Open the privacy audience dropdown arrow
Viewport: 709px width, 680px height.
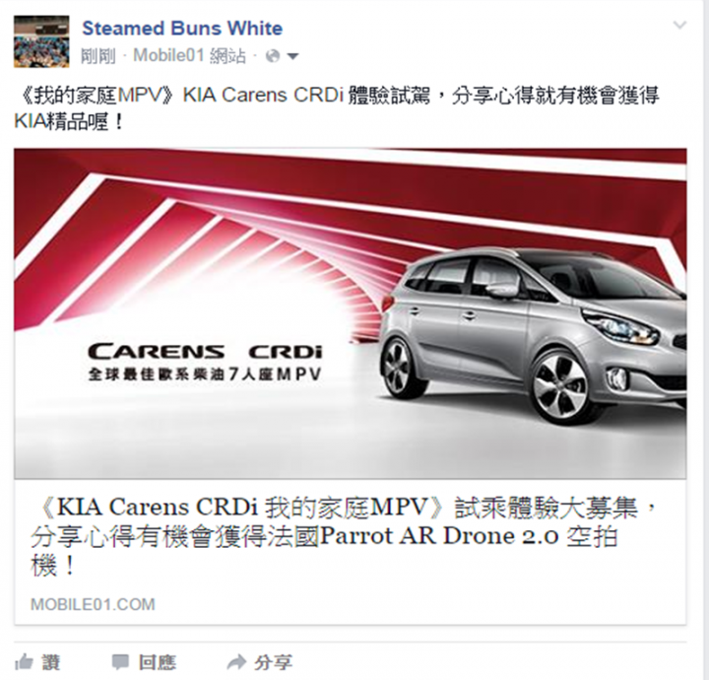coord(292,56)
